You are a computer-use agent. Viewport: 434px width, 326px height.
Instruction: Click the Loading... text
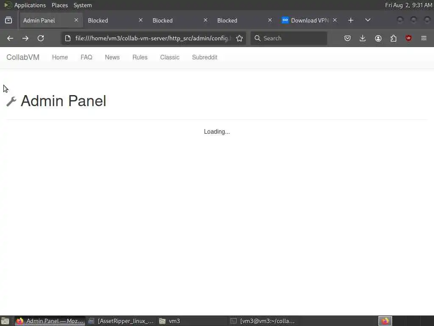tap(217, 132)
